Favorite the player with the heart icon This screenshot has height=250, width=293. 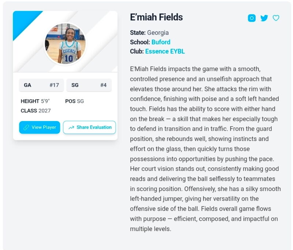point(276,18)
